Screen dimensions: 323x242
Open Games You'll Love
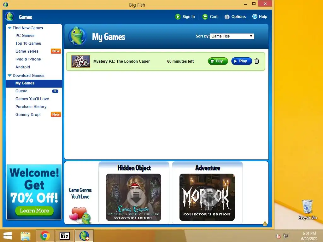point(32,99)
